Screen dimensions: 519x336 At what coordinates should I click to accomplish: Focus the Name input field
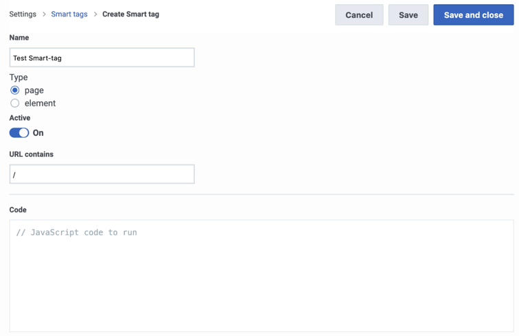point(102,58)
